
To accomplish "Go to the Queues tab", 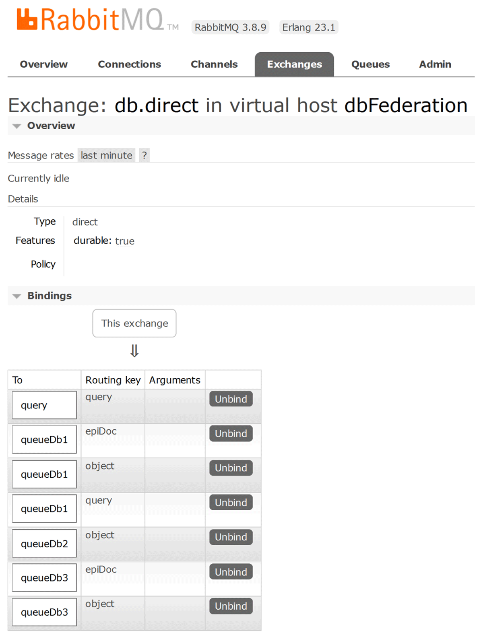I will point(370,64).
